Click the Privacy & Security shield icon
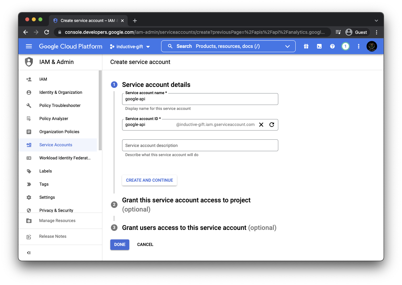 click(x=29, y=210)
